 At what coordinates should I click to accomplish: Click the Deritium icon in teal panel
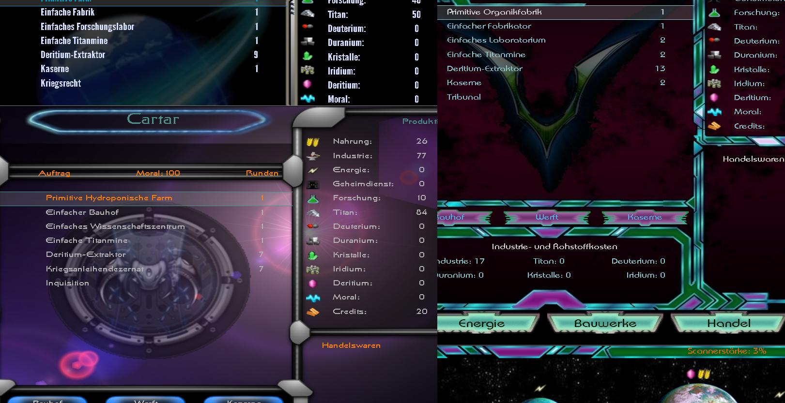point(714,98)
